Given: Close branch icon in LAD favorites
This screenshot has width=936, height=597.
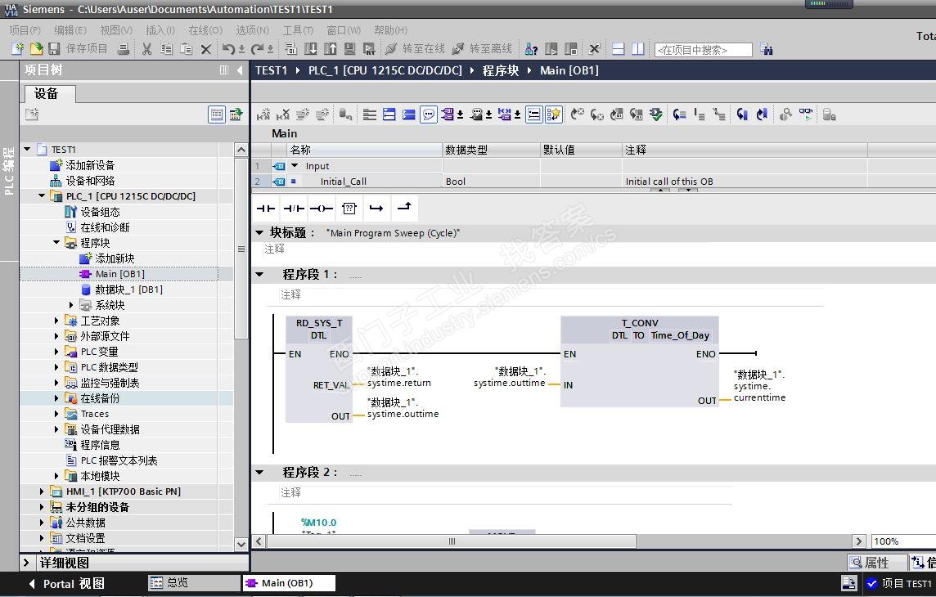Looking at the screenshot, I should tap(404, 207).
